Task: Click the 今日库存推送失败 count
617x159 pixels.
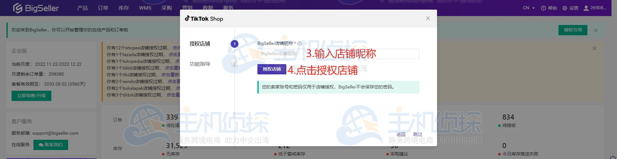Action: [x=504, y=146]
